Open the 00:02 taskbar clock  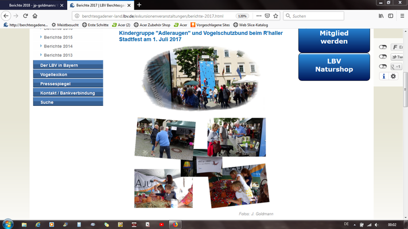(x=392, y=225)
